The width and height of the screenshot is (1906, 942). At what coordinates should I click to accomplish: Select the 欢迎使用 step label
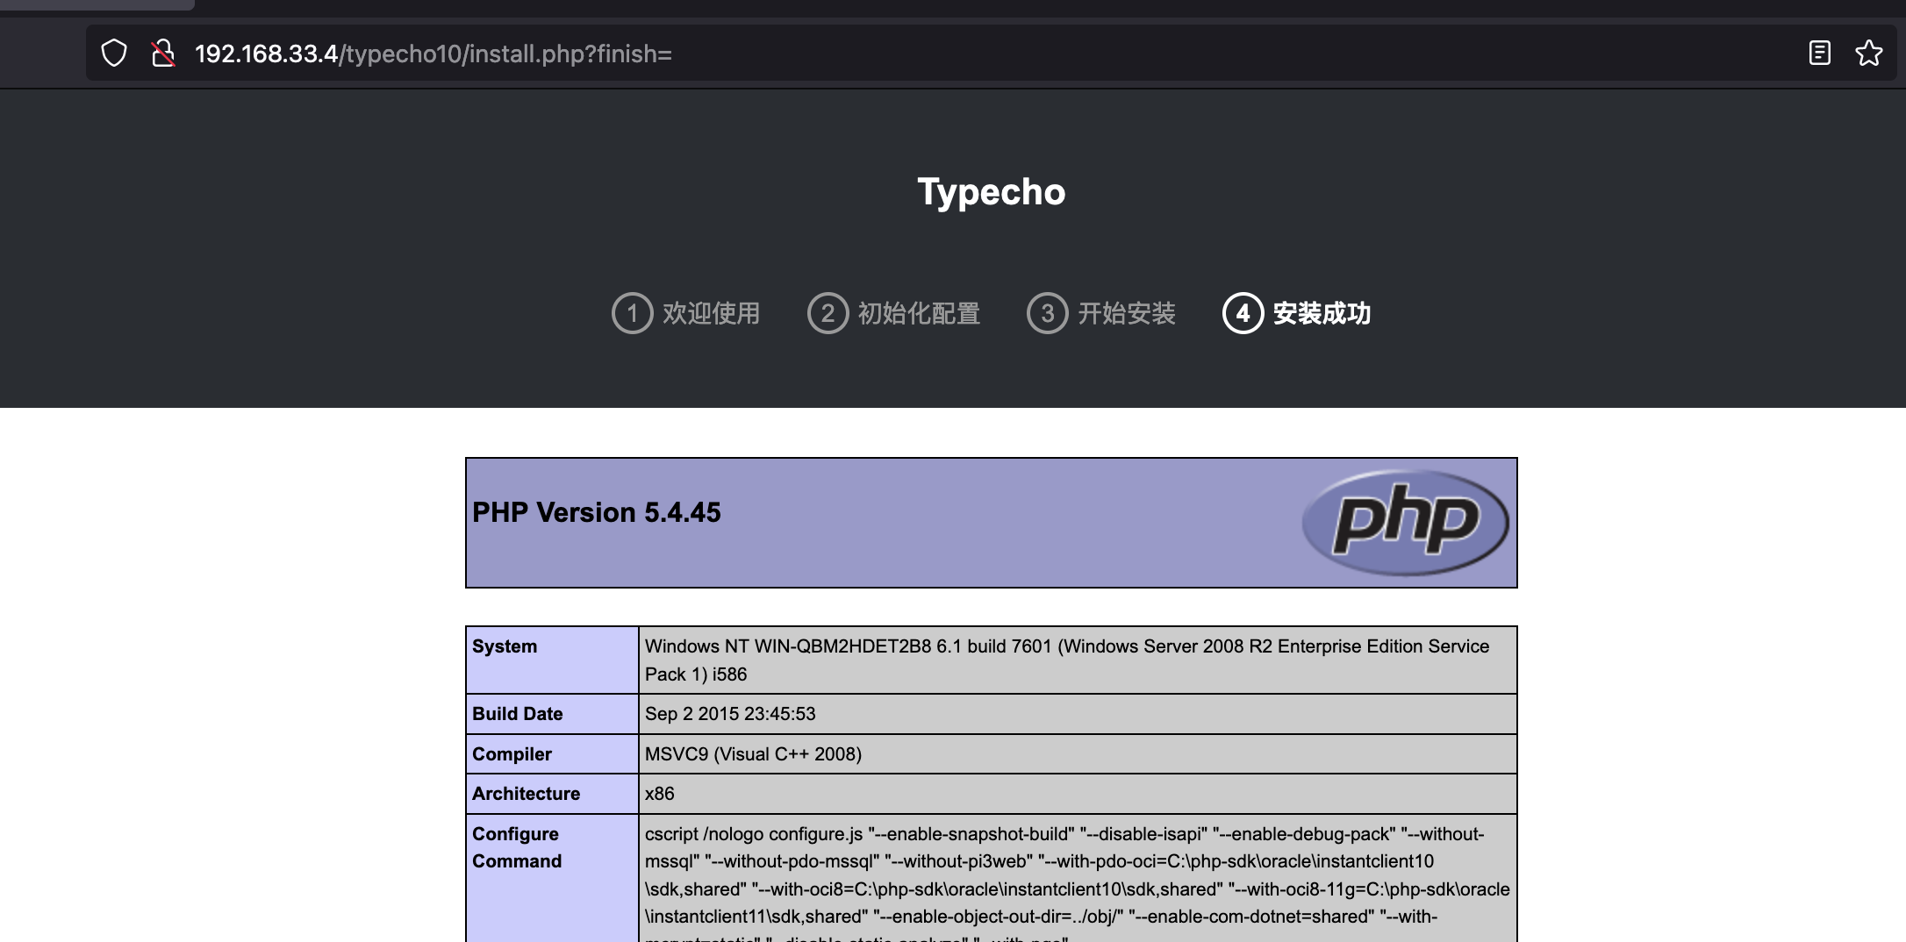coord(711,313)
